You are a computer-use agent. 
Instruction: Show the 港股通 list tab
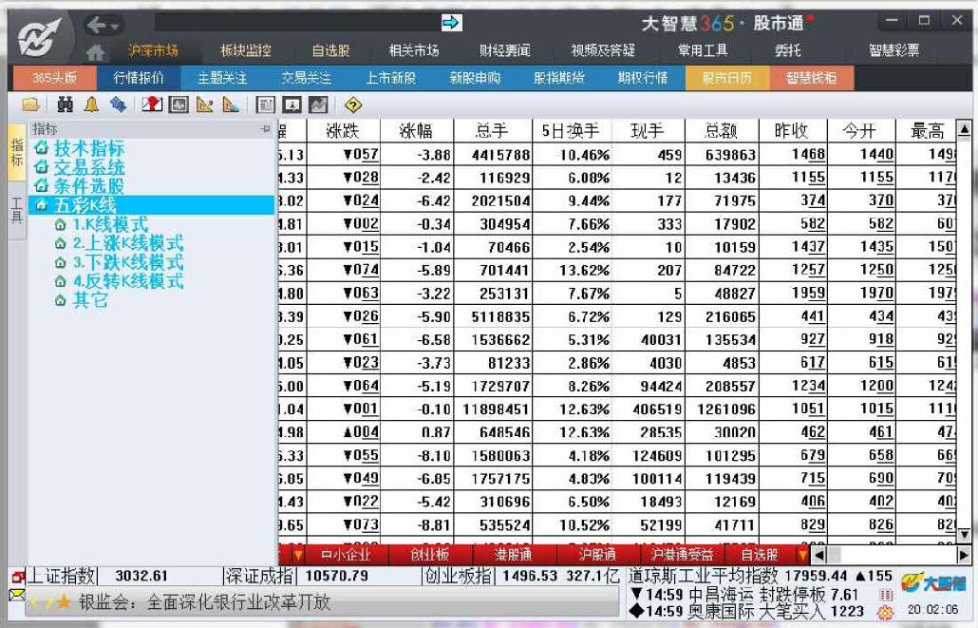coord(513,554)
